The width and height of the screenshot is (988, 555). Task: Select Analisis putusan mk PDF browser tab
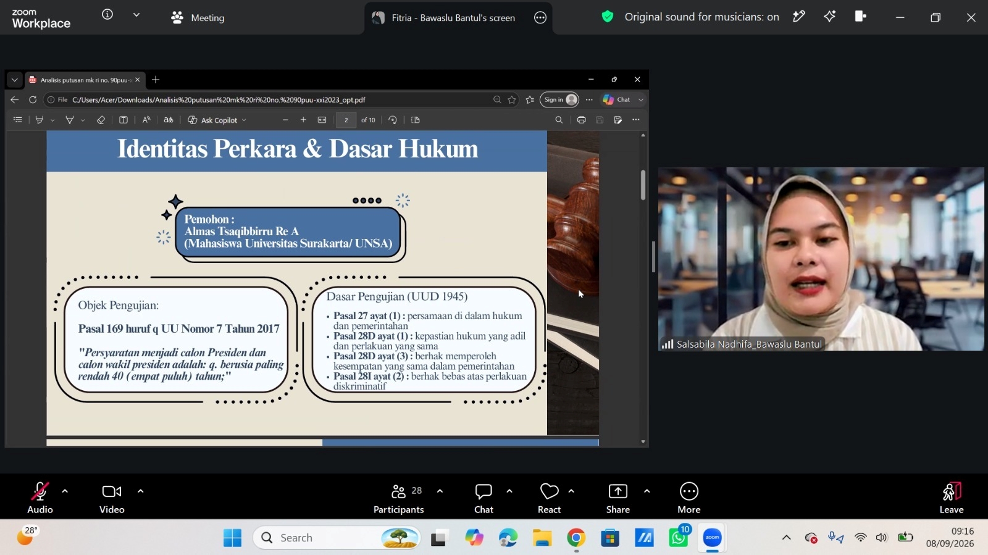pyautogui.click(x=84, y=80)
